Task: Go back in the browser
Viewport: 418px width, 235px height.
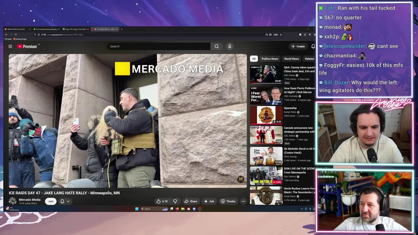Action: pyautogui.click(x=6, y=35)
